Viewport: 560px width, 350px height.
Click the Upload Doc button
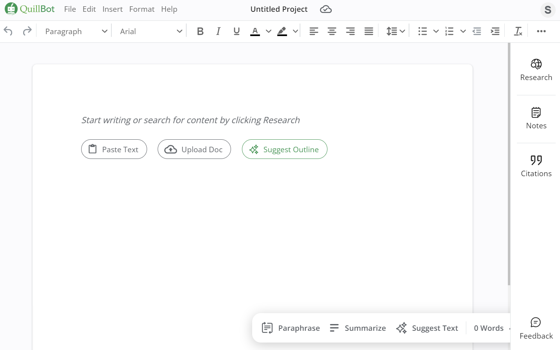coord(194,149)
